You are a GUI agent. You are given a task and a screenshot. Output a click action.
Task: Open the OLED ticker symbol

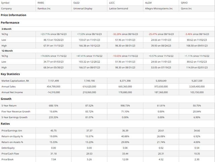(76, 3)
